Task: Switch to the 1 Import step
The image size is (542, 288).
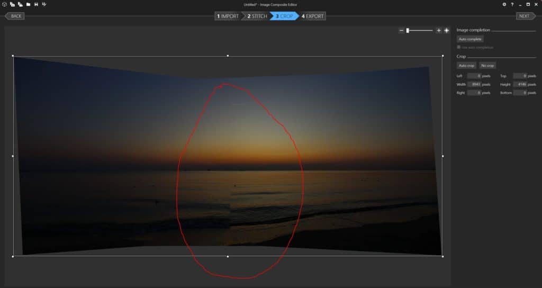Action: (228, 16)
